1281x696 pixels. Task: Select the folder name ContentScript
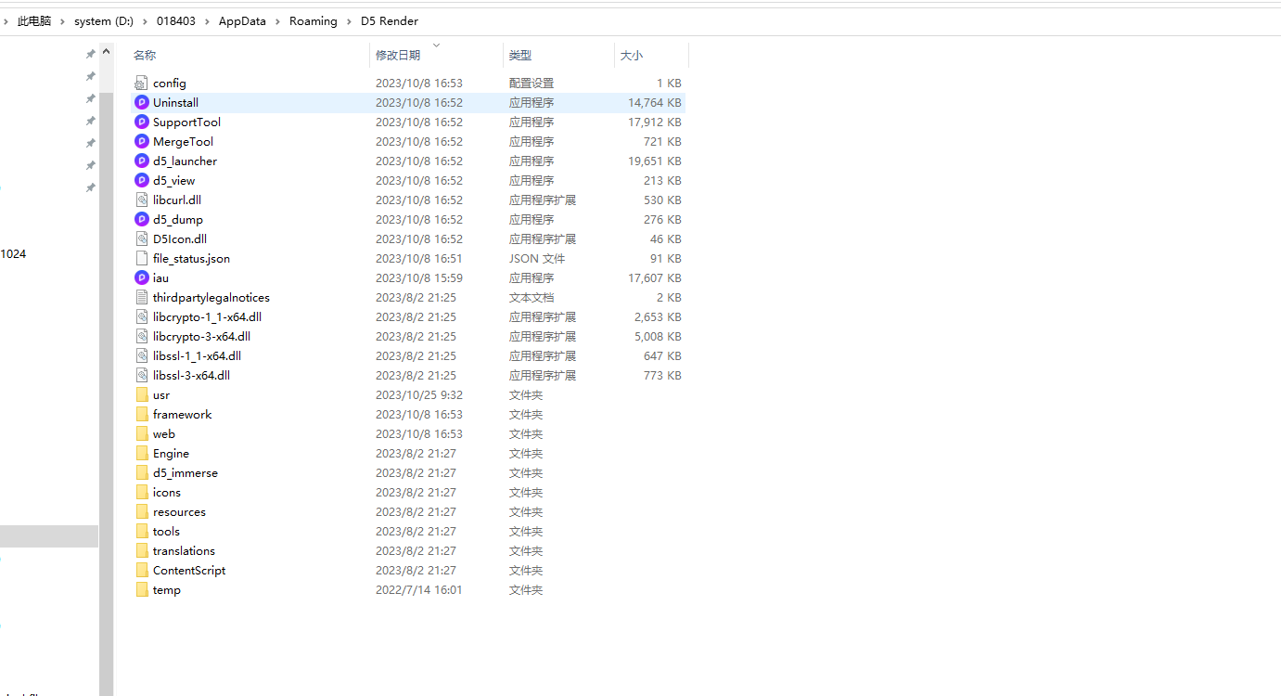click(x=189, y=571)
